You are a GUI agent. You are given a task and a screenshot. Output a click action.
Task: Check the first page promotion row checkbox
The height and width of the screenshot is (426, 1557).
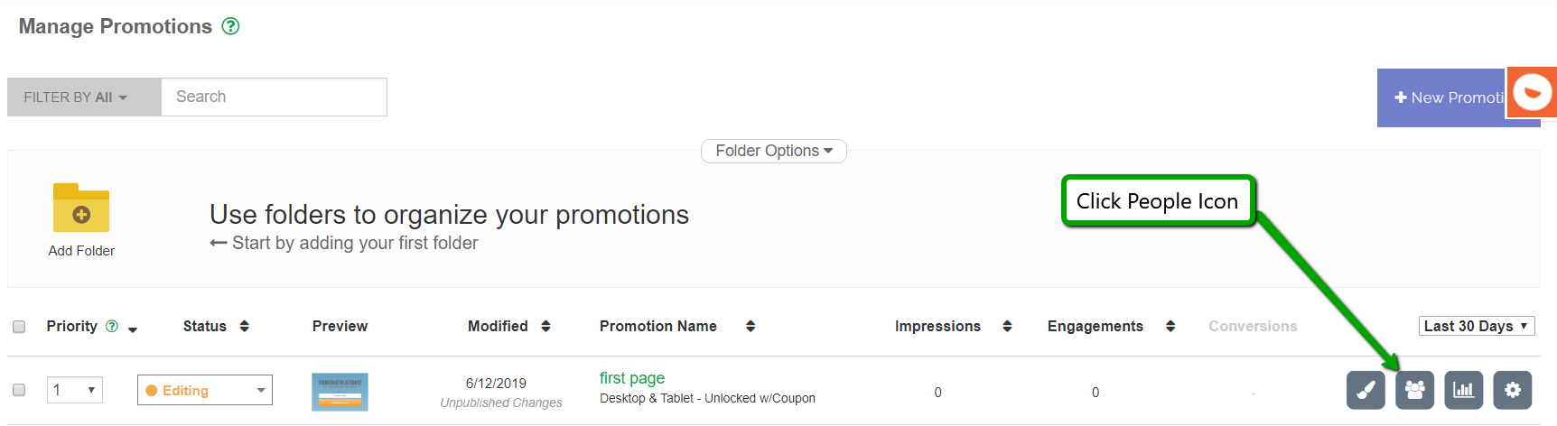pos(19,390)
